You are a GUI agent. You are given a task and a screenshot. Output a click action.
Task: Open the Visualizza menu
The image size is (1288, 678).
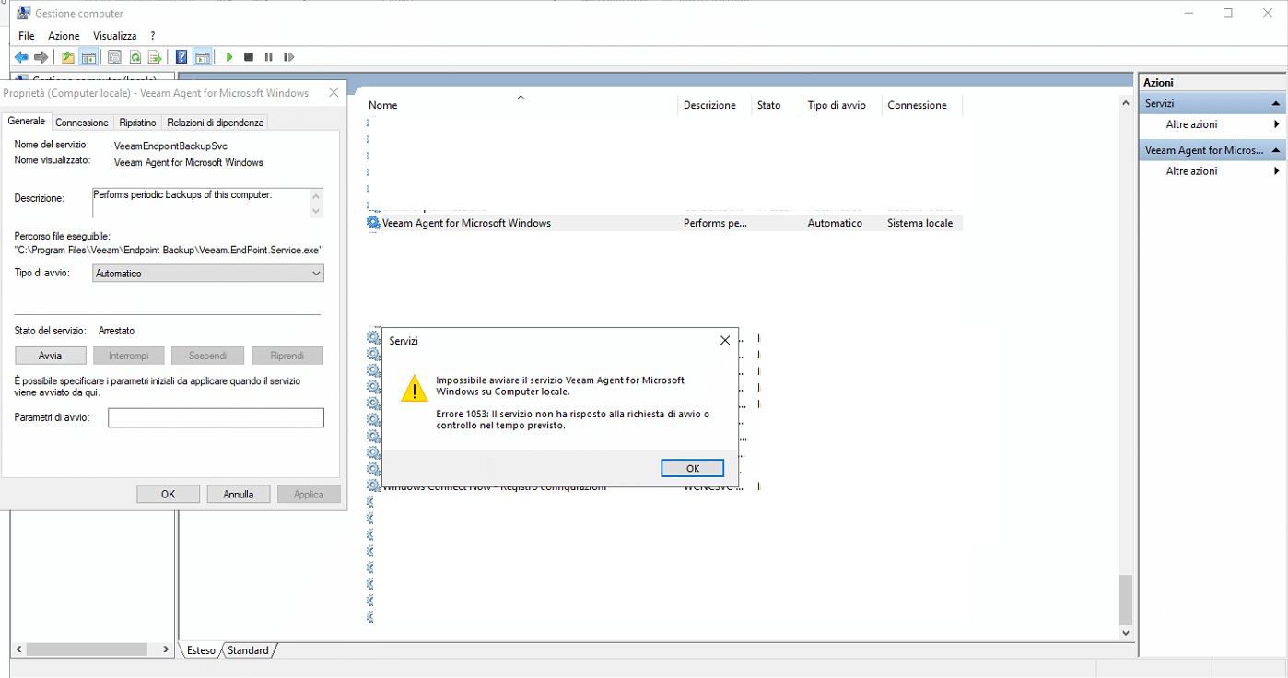115,36
